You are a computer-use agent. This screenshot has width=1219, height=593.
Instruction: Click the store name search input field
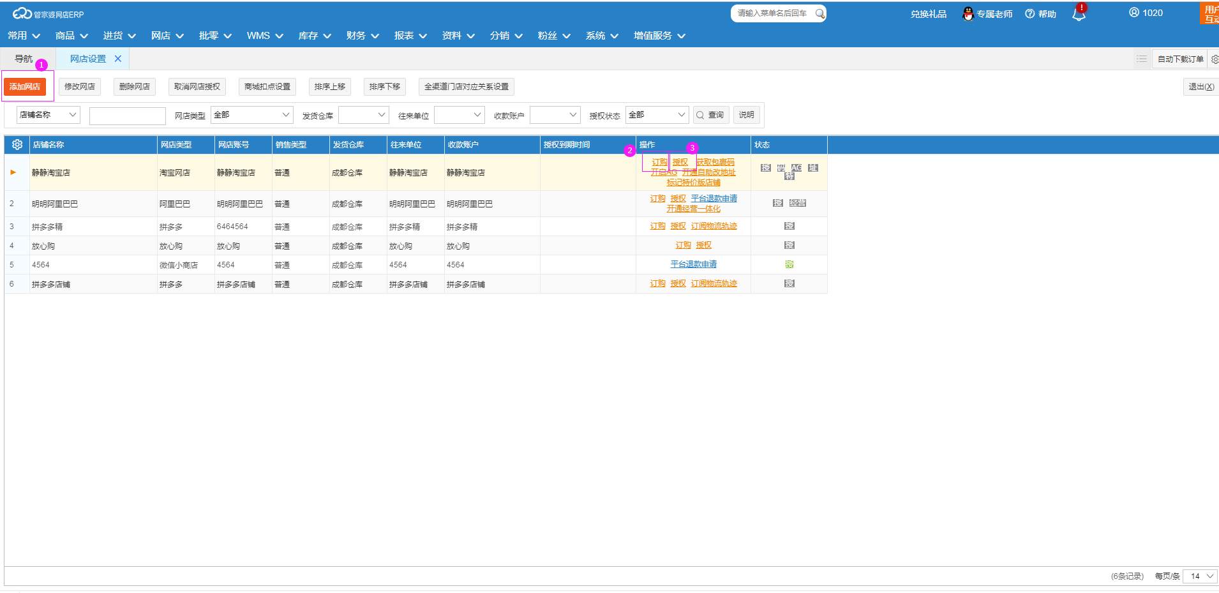coord(128,116)
